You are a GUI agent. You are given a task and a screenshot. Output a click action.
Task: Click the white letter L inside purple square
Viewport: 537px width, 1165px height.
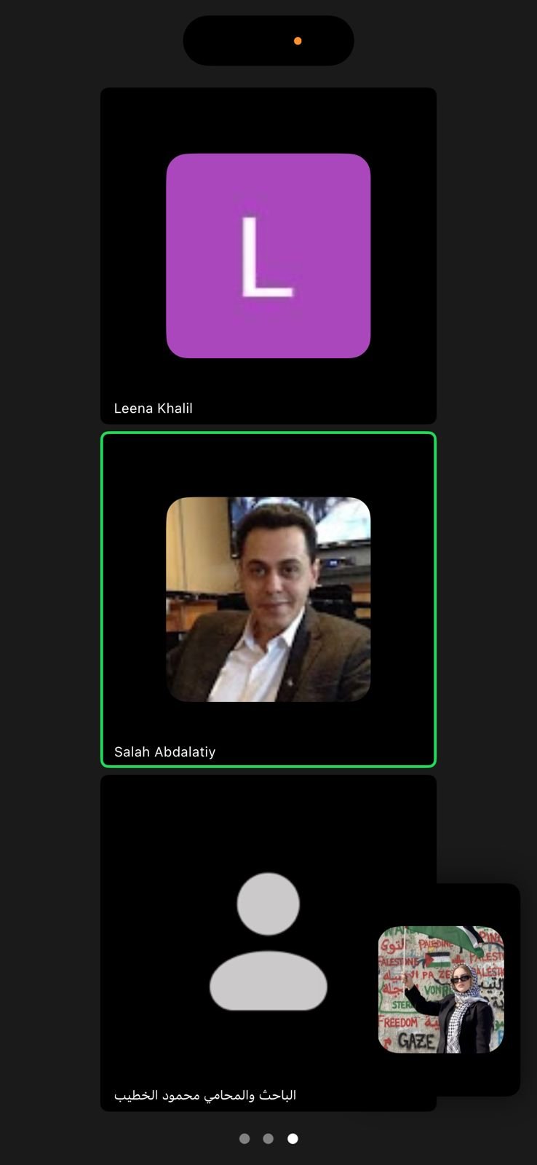pos(266,257)
